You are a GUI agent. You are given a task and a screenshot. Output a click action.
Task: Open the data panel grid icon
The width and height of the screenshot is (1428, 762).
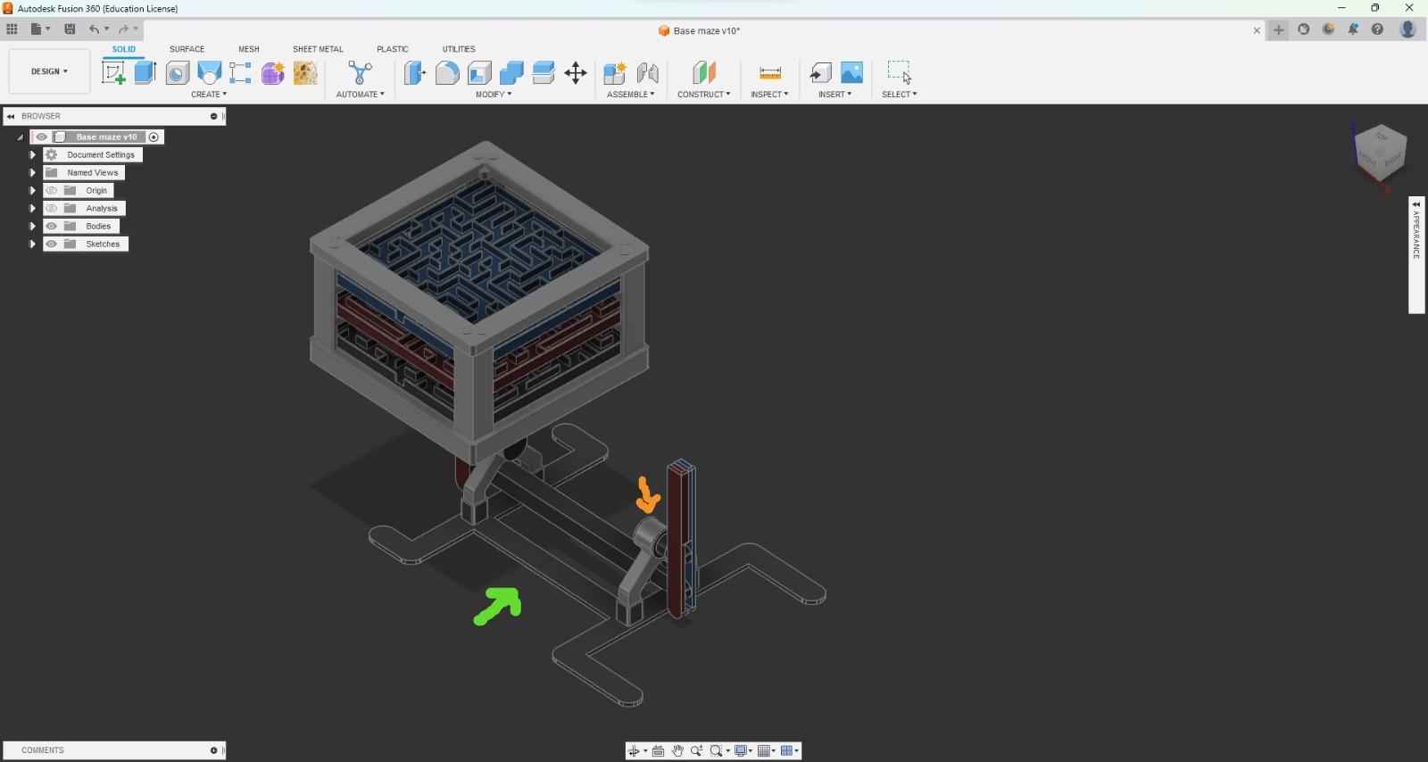click(12, 29)
